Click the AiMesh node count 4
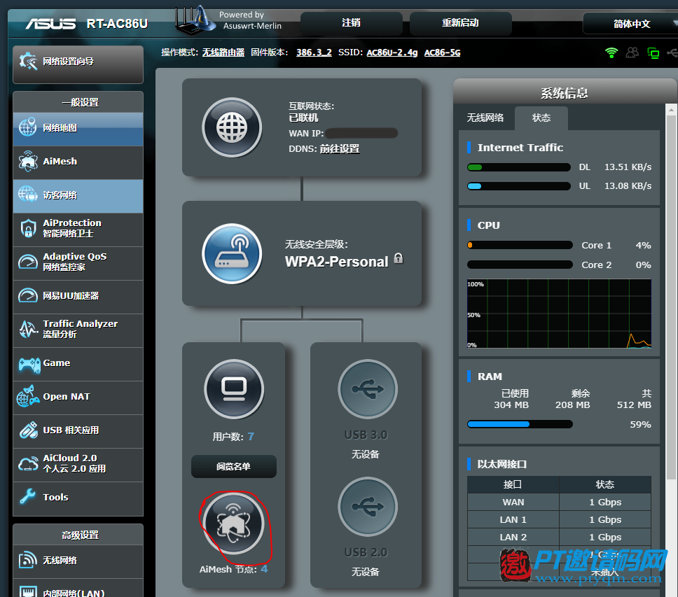 coord(264,569)
